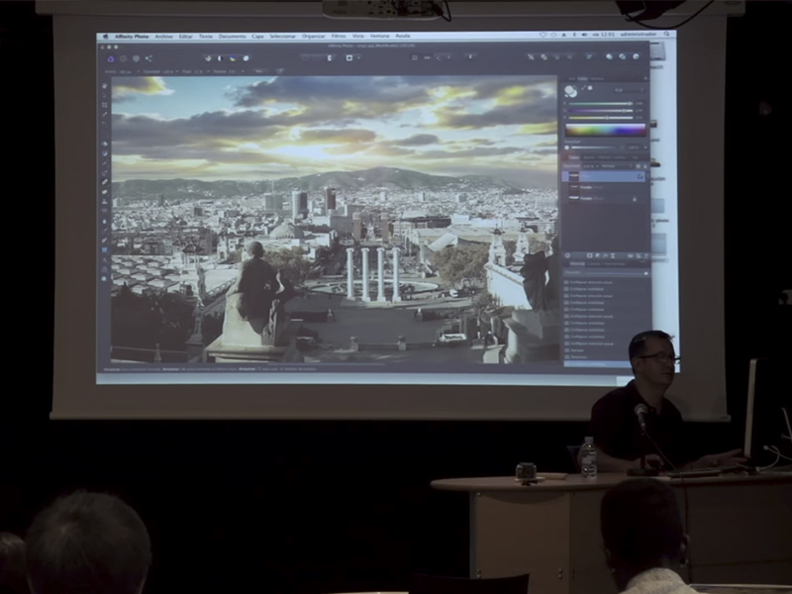Select the Selection Brush tool
The image size is (792, 594).
[x=105, y=114]
